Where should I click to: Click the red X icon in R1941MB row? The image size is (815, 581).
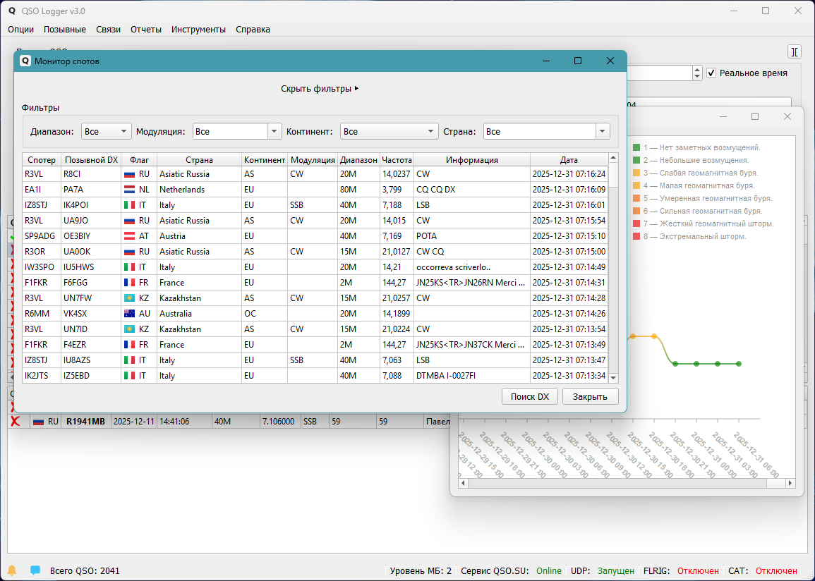point(14,422)
